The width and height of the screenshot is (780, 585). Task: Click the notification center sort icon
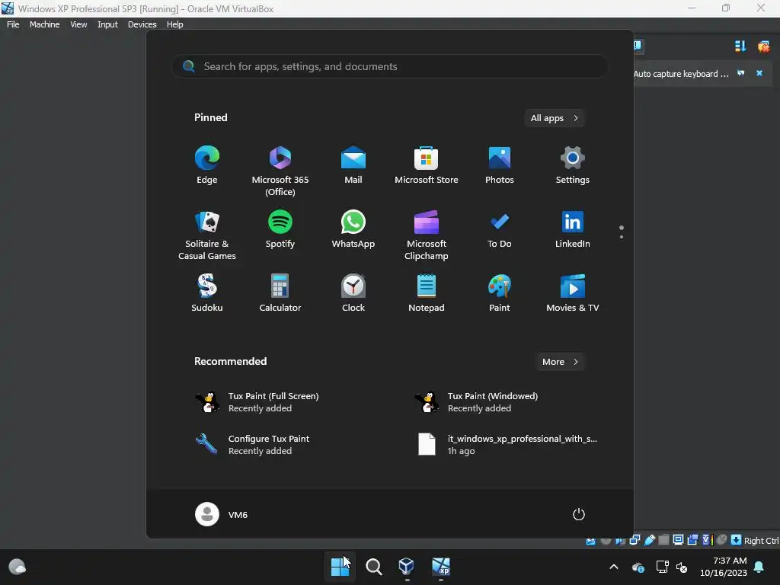(x=740, y=46)
